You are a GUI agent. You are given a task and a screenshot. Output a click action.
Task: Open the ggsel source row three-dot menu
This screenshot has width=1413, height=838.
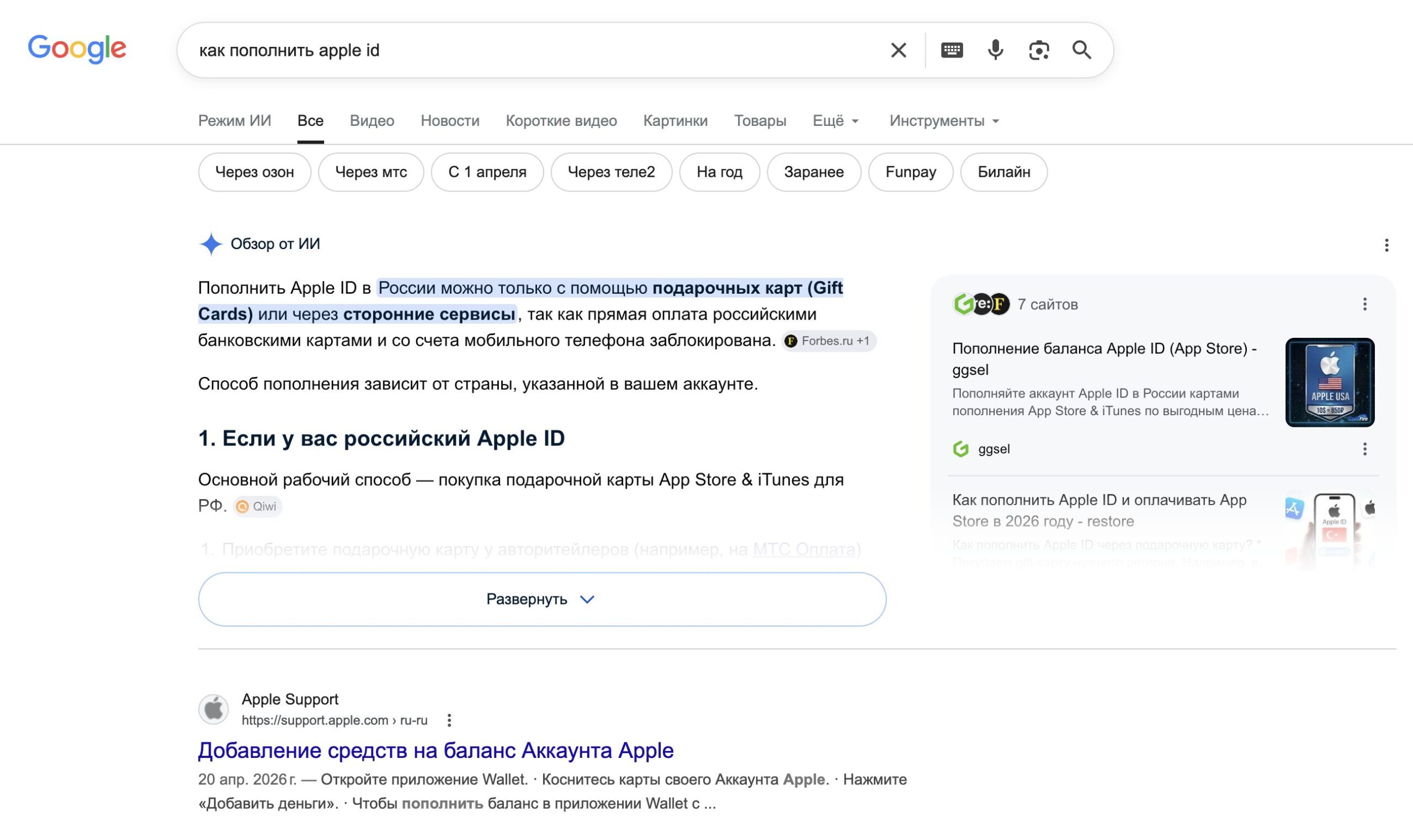pos(1364,449)
